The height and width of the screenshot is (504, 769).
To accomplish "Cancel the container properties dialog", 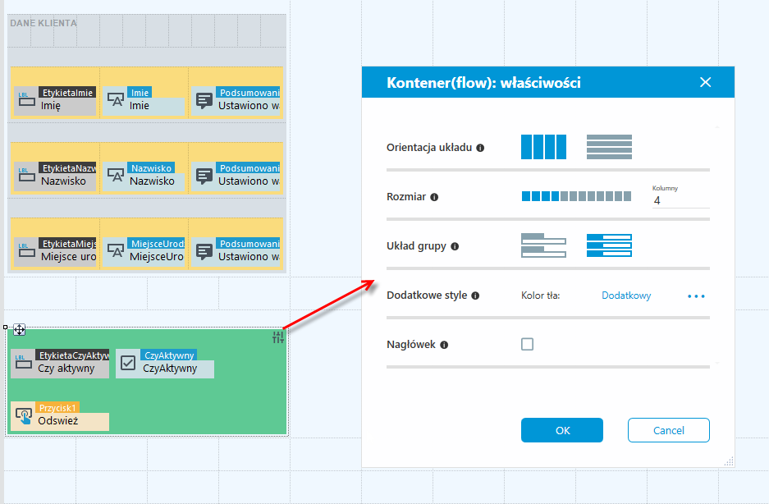I will (668, 430).
